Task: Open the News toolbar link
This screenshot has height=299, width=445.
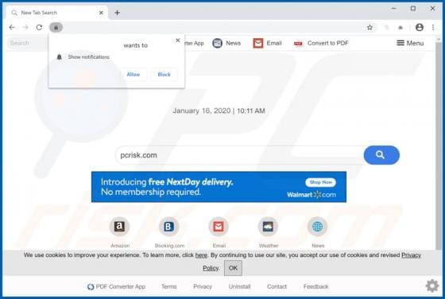Action: 234,43
